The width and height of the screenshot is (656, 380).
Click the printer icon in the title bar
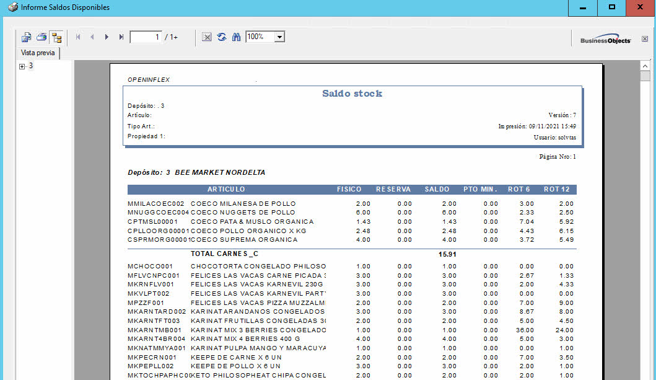[x=13, y=7]
